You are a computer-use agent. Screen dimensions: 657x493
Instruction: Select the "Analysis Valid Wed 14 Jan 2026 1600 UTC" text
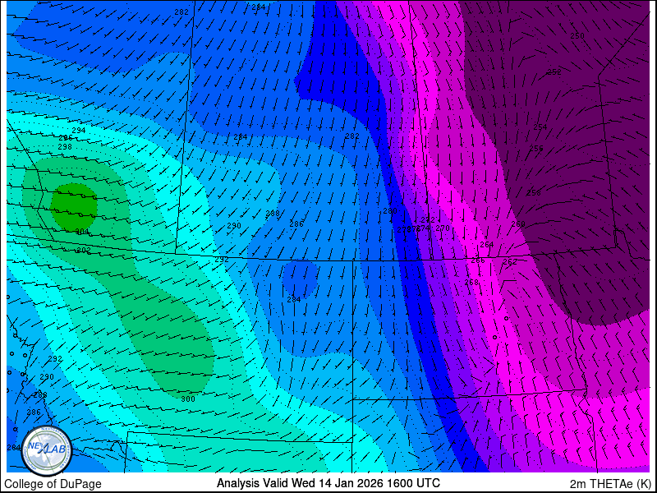click(328, 483)
